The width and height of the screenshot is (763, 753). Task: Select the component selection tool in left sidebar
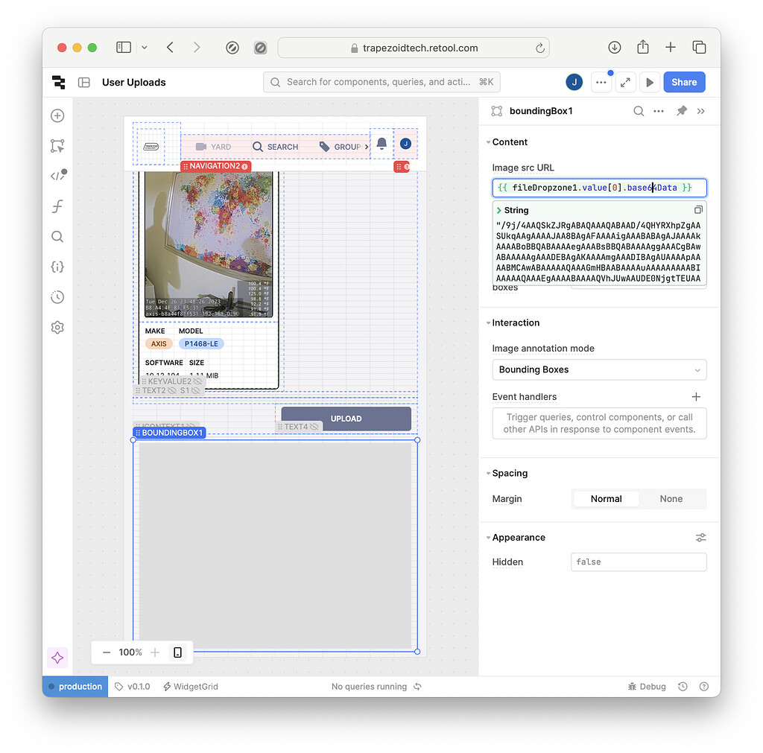[x=57, y=146]
